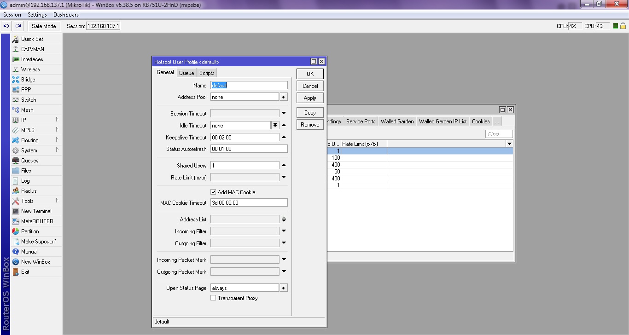Click Remove in profile dialog
The image size is (629, 335).
tap(310, 124)
